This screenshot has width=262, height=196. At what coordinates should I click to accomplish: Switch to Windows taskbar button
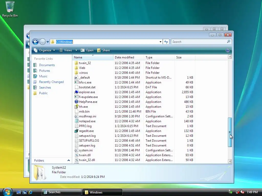pyautogui.click(x=102, y=192)
